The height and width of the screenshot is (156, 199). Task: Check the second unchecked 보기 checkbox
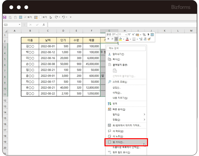pyautogui.click(x=41, y=17)
